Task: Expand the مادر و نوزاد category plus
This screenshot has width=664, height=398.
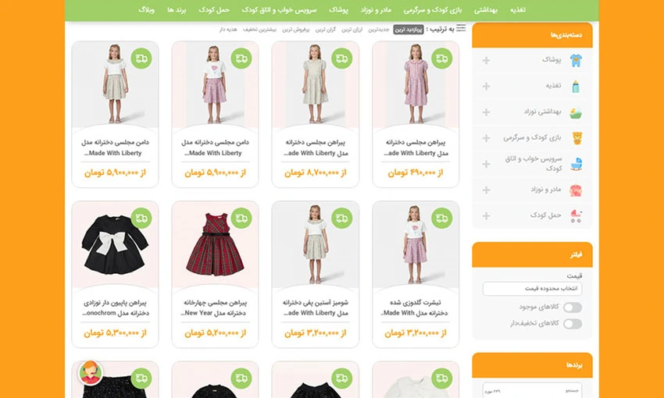Action: tap(487, 190)
